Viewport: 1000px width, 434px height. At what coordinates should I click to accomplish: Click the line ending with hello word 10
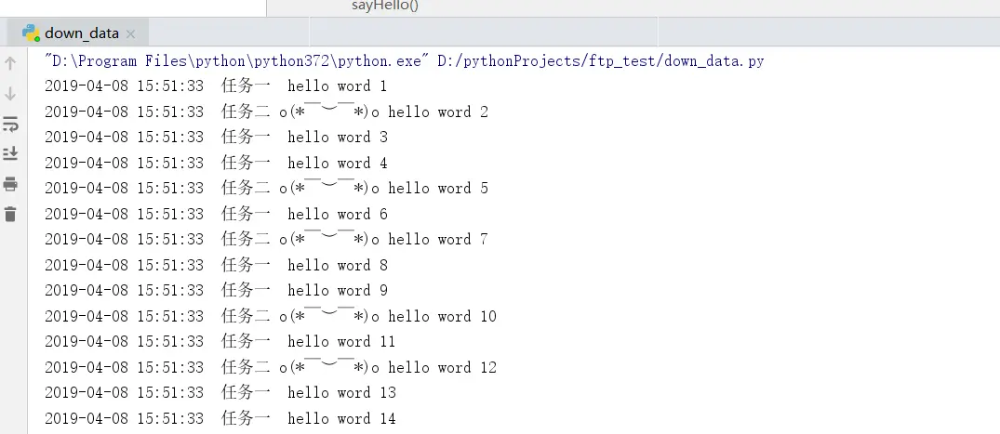(271, 316)
